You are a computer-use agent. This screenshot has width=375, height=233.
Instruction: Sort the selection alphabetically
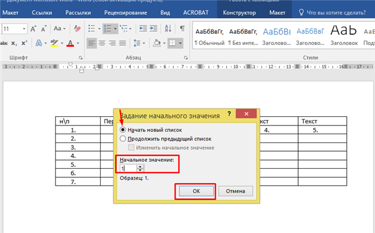tap(168, 29)
